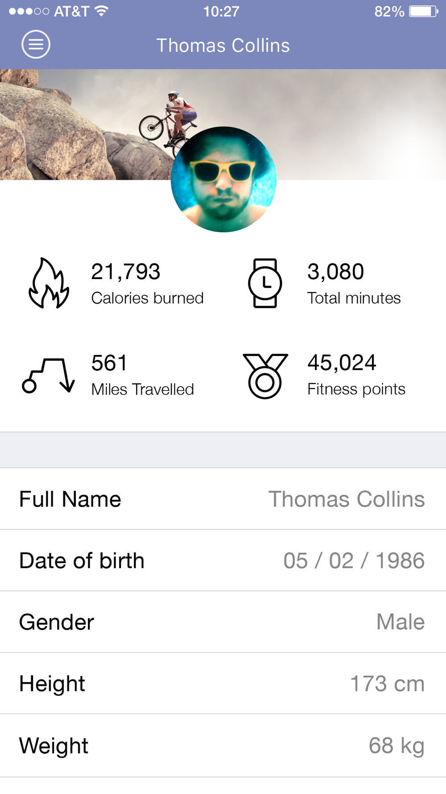Edit the Height value 173 cm
Image resolution: width=446 pixels, height=794 pixels.
[x=387, y=683]
